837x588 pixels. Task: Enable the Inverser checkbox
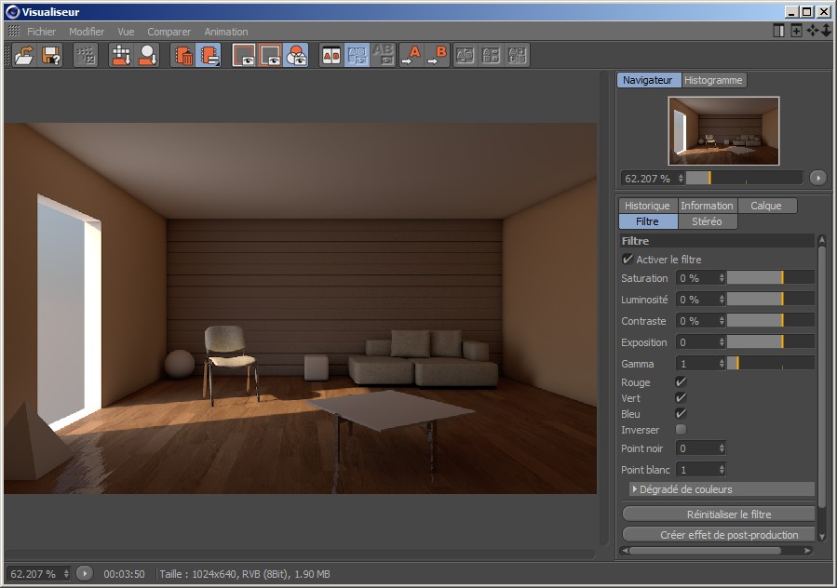click(x=681, y=430)
